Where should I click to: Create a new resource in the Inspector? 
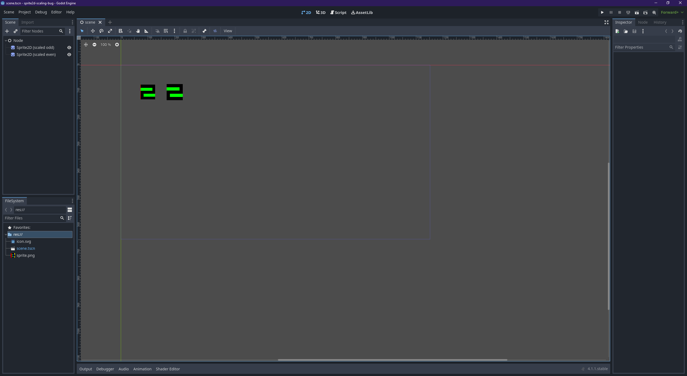click(x=617, y=31)
